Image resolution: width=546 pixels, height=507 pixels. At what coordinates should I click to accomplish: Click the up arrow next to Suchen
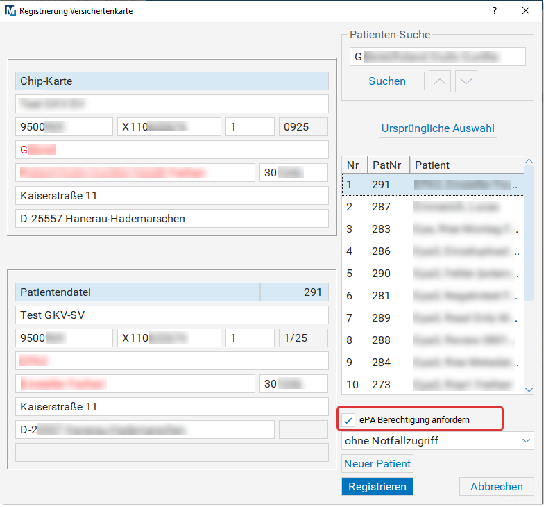(441, 81)
